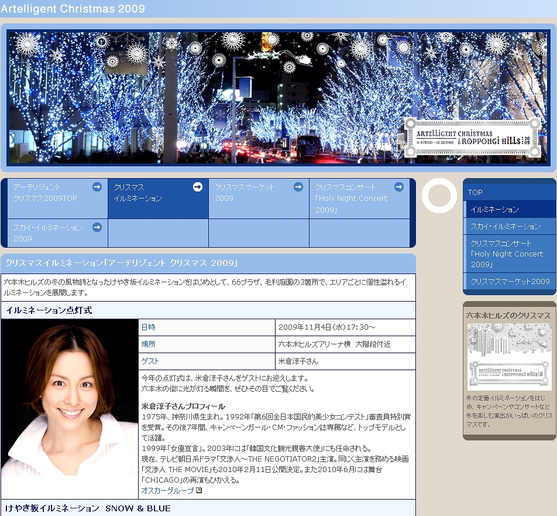Click arrow icon beside スカイ・イルミネーション 2009
This screenshot has width=557, height=516.
point(97,227)
